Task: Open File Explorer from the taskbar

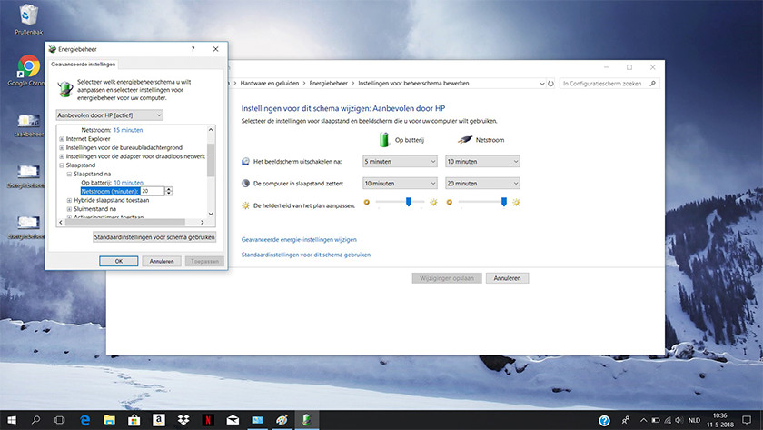Action: 110,420
